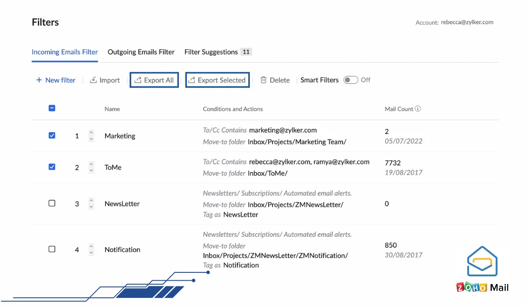
Task: Click the NewsLetter filter order stepper
Action: (91, 203)
